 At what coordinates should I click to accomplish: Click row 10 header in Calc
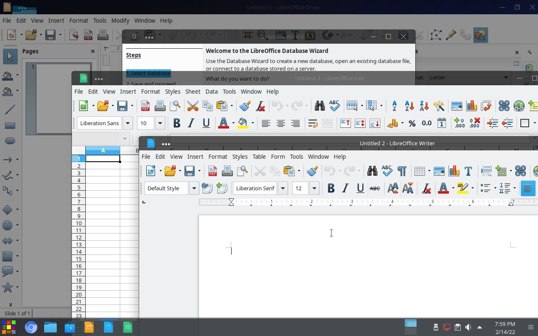79,223
